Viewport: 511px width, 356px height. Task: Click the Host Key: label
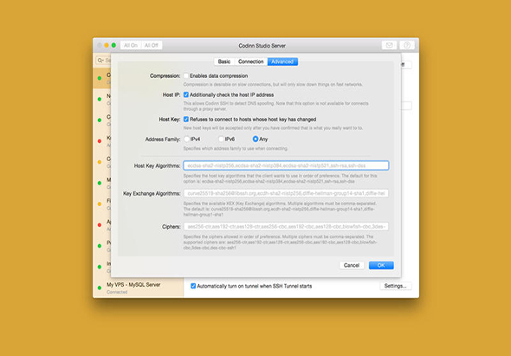click(x=170, y=120)
